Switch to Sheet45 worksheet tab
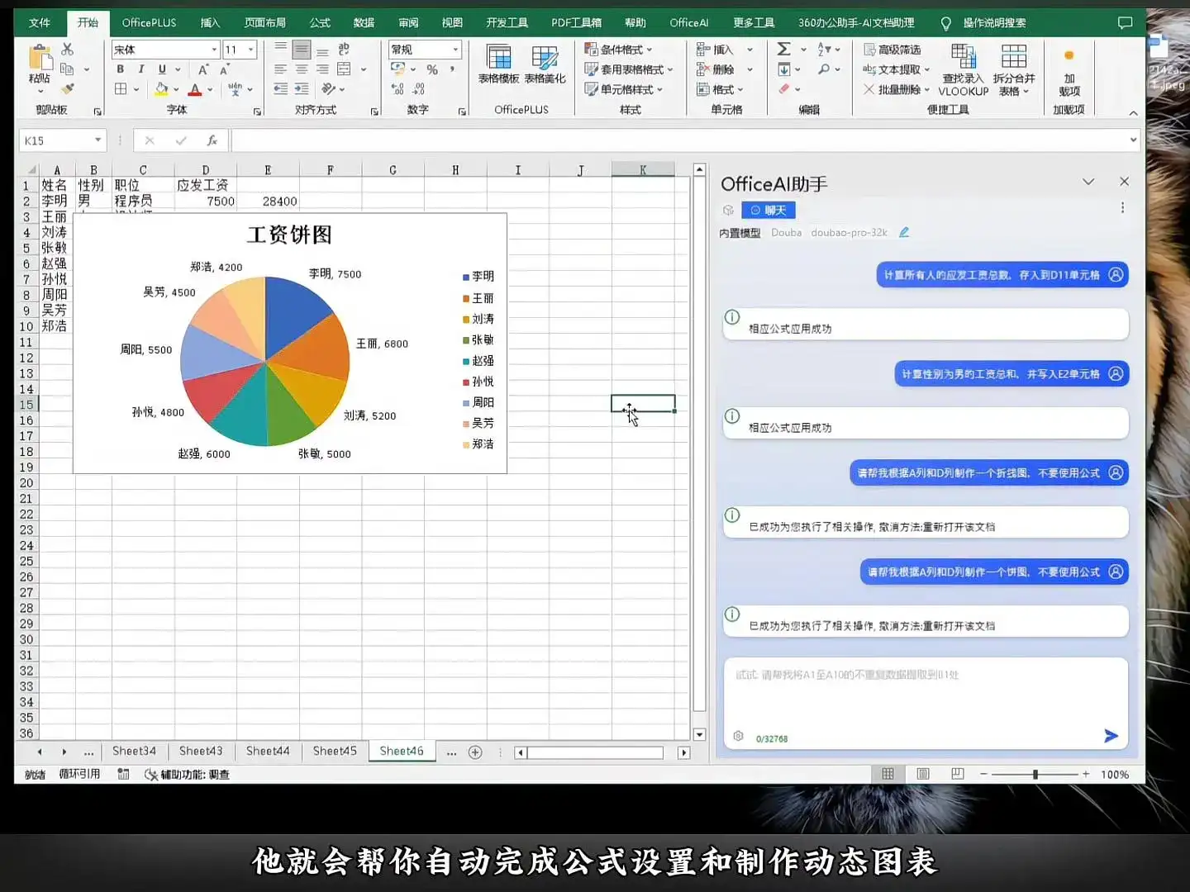Screen dimensions: 1190x892 [335, 751]
